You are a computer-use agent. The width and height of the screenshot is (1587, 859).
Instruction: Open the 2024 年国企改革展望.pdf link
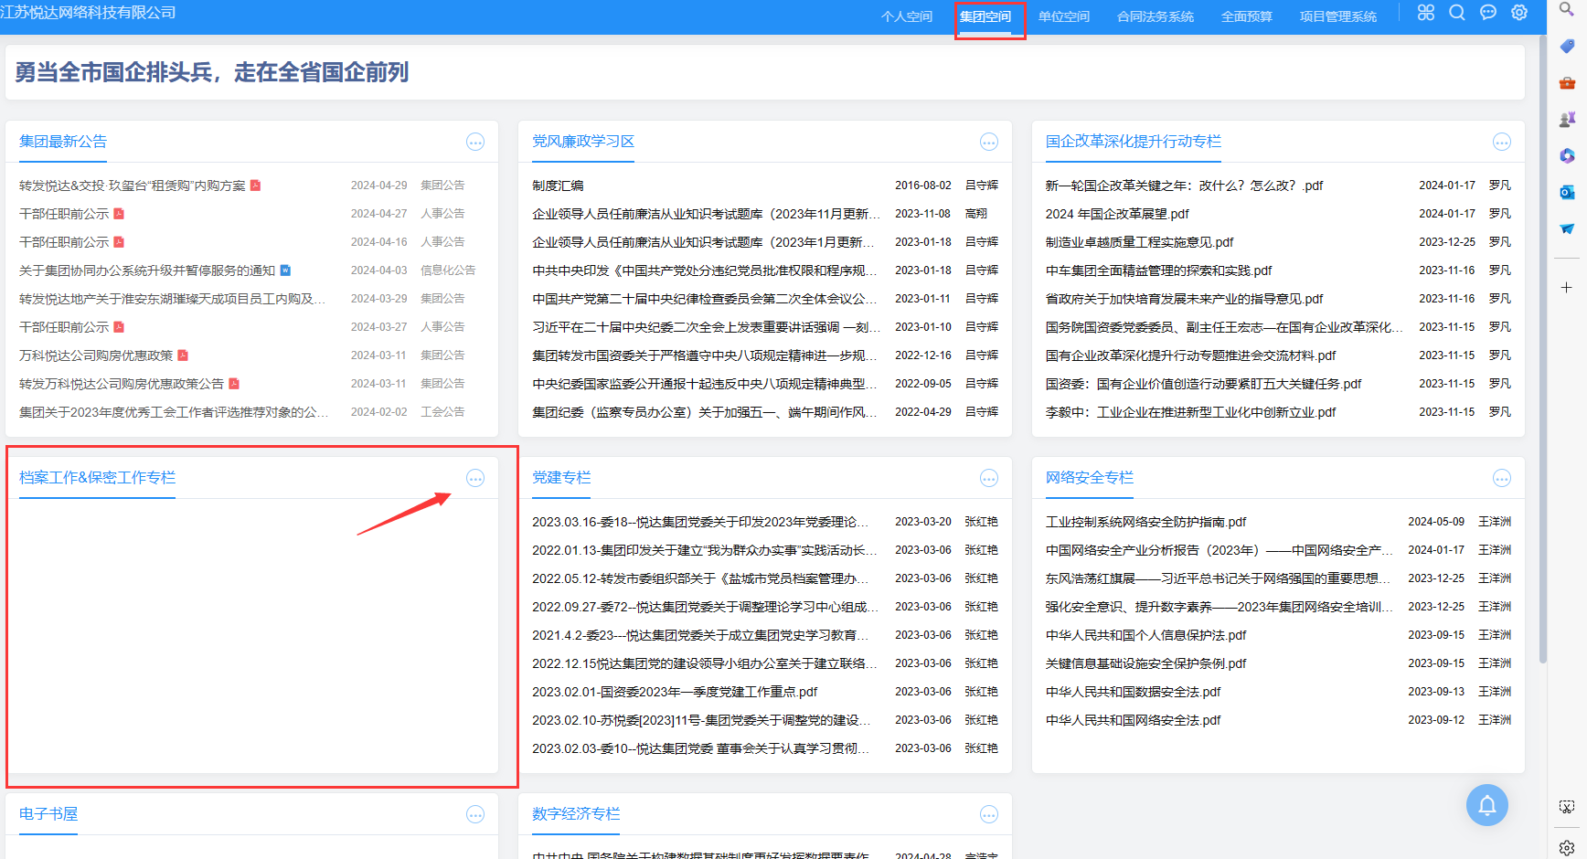pyautogui.click(x=1117, y=214)
